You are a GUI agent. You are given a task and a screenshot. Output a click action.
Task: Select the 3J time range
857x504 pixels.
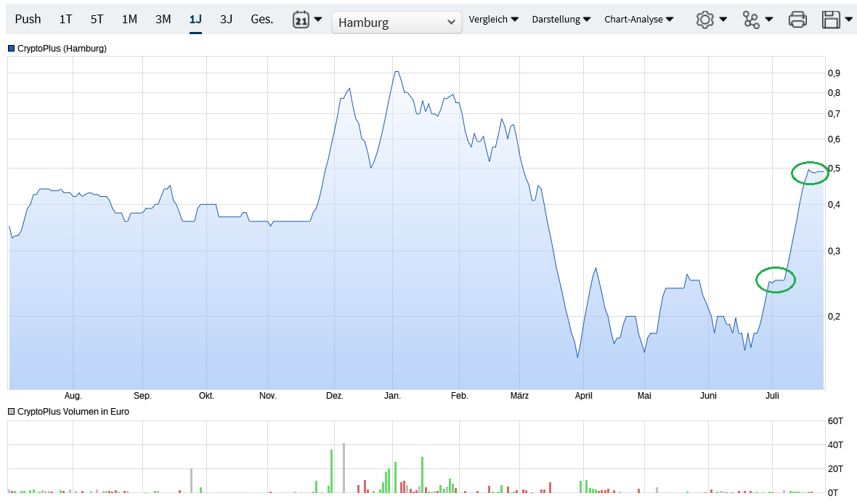227,19
